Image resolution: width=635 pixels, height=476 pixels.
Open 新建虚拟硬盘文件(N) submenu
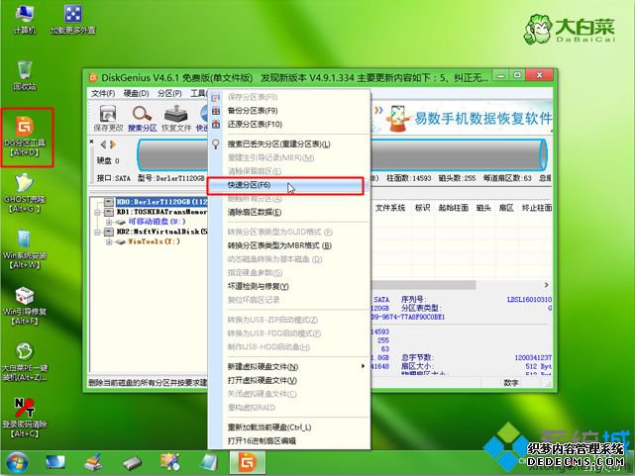point(289,367)
